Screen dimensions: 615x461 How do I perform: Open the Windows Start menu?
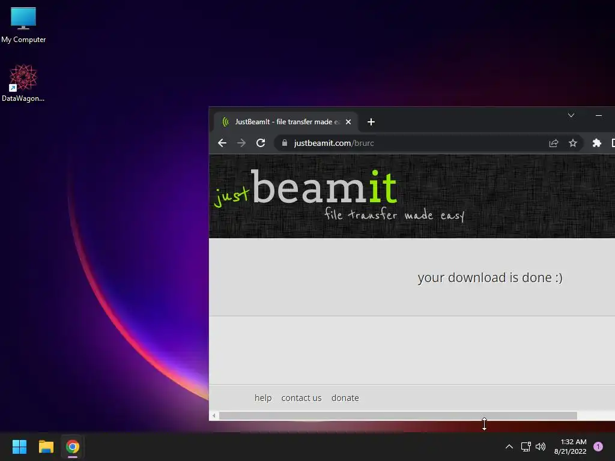click(x=19, y=447)
